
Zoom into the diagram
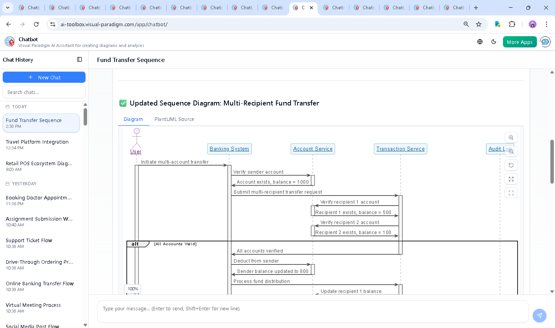[511, 137]
